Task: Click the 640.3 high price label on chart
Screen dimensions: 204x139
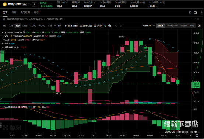Action: pyautogui.click(x=122, y=37)
